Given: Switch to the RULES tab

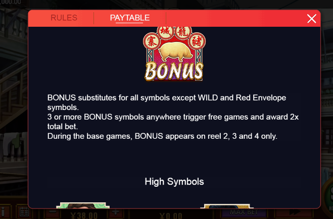Looking at the screenshot, I should click(64, 18).
